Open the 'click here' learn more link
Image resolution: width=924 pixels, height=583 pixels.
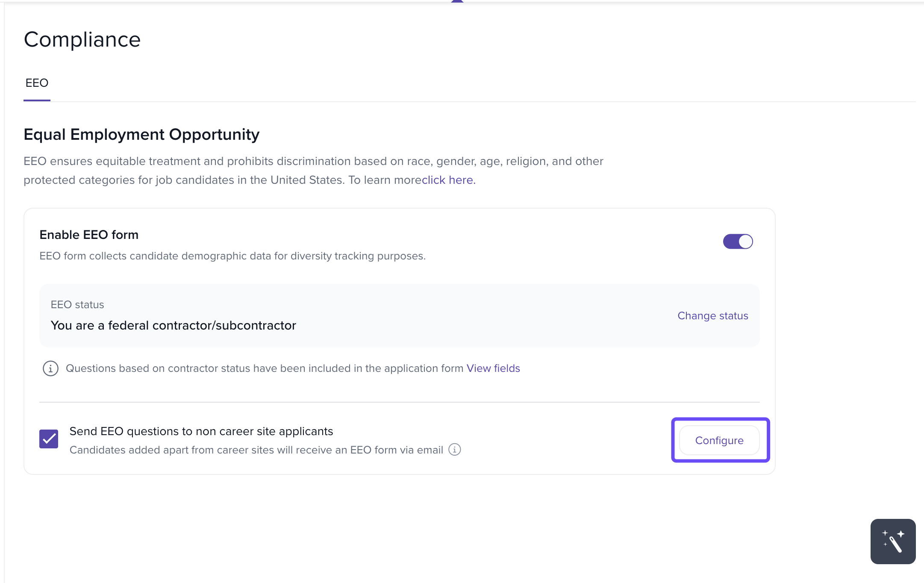(x=447, y=180)
